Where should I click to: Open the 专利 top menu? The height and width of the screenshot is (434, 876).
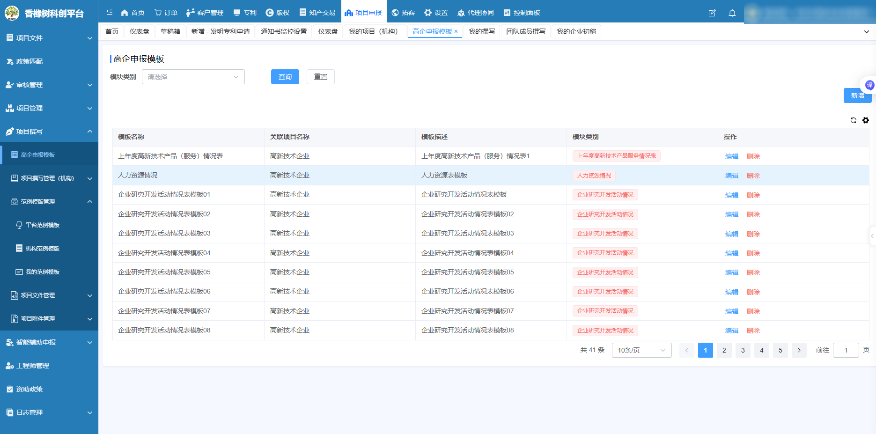(x=245, y=13)
